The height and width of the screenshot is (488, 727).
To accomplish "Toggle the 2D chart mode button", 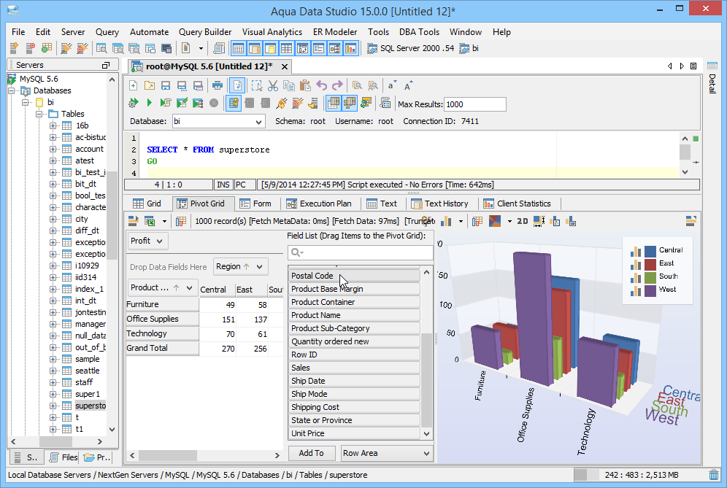I will (x=523, y=221).
